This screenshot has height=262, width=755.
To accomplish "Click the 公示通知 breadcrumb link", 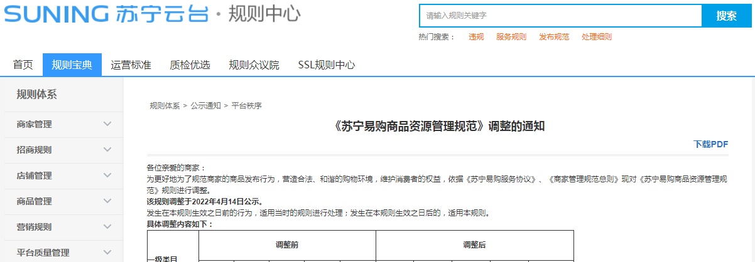I will 205,106.
